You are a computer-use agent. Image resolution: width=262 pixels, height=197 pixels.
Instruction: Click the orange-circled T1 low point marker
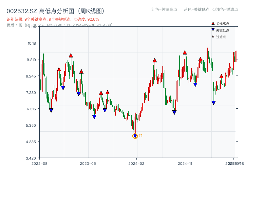pos(135,136)
